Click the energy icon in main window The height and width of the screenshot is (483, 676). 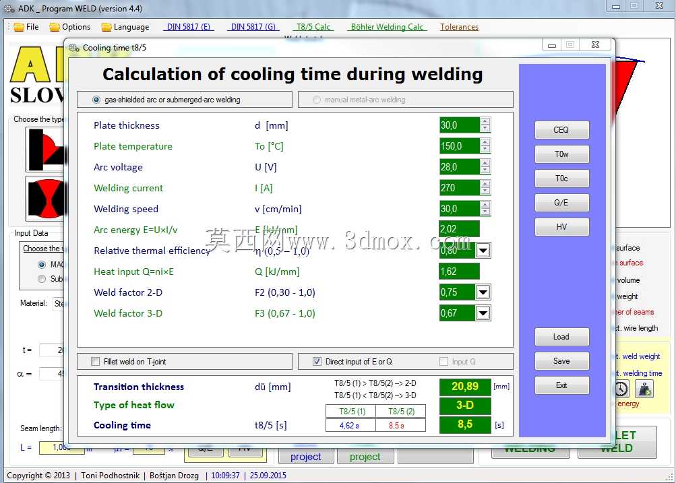tap(644, 389)
